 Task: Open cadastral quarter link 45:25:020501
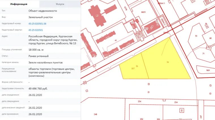[36, 30]
